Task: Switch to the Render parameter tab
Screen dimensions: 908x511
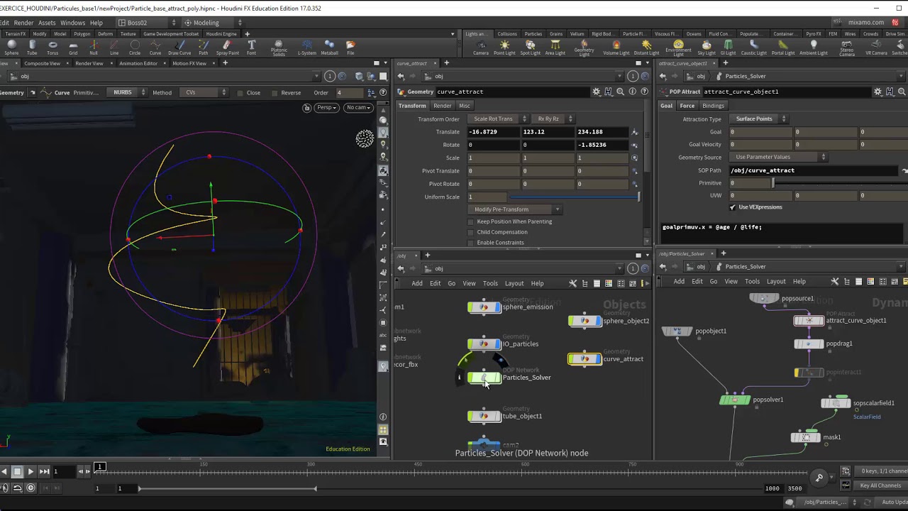Action: [x=442, y=106]
